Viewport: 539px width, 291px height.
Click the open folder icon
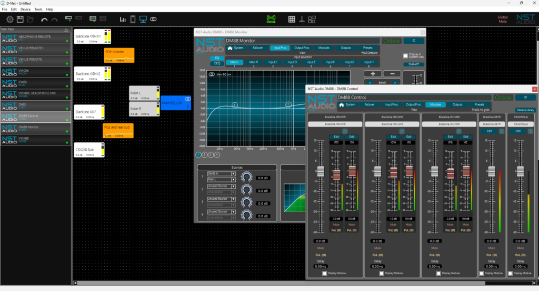pyautogui.click(x=30, y=20)
